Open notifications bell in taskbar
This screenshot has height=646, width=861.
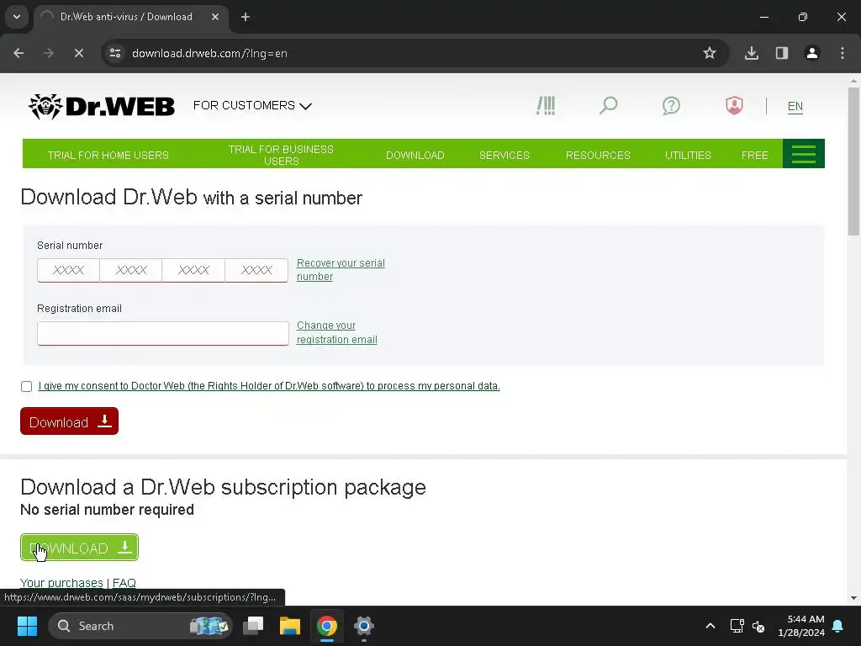[x=838, y=626]
